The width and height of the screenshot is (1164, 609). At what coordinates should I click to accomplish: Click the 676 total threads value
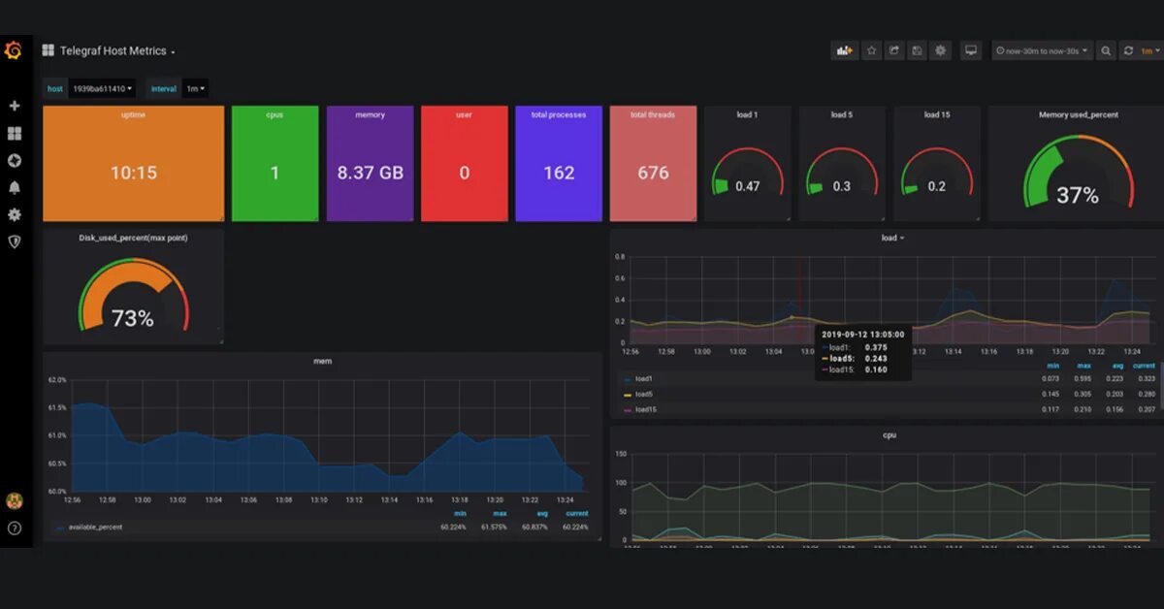tap(653, 173)
